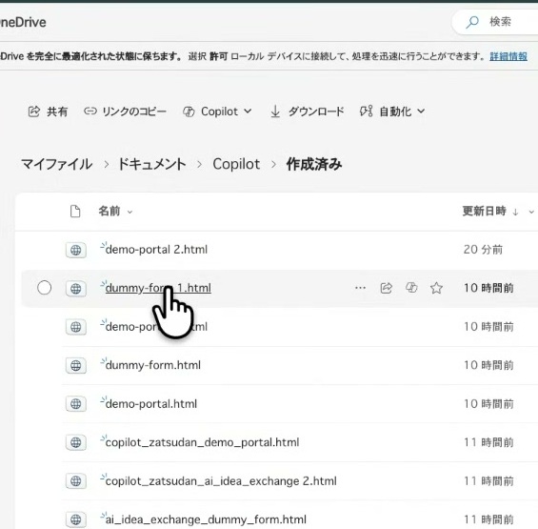Viewport: 538px width, 529px height.
Task: Favorite dummy-form 1.html with star icon
Action: 436,288
